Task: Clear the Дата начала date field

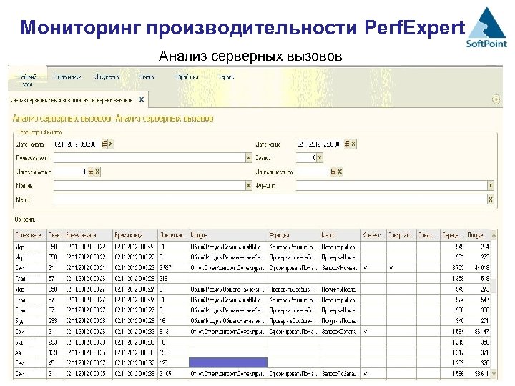Action: tap(111, 144)
